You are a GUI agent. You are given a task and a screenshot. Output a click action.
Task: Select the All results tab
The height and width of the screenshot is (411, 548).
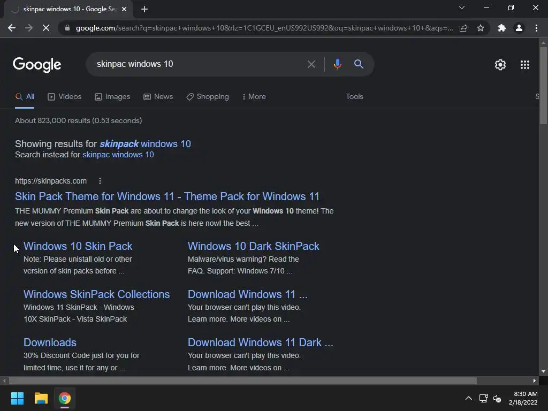coord(25,96)
